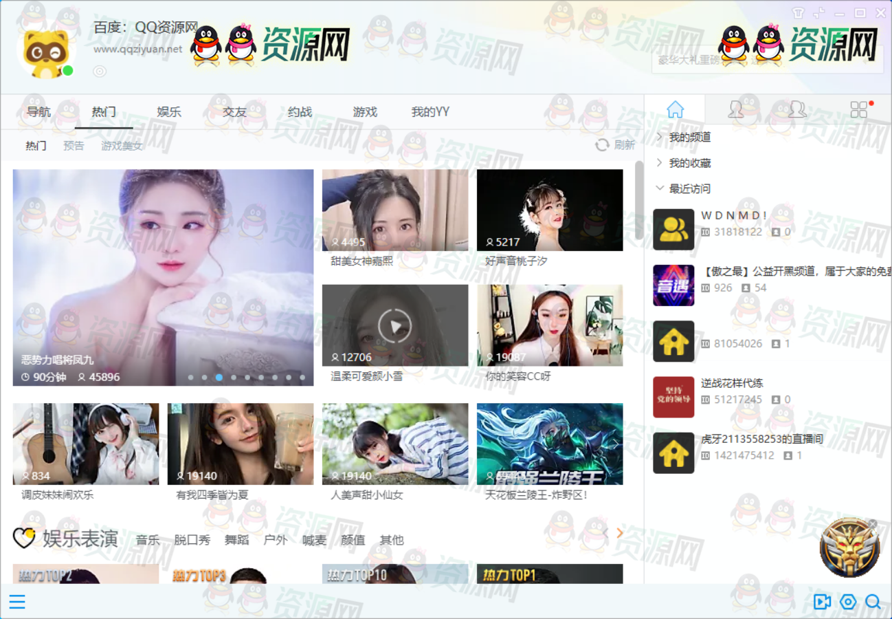This screenshot has height=619, width=892.
Task: Click the 刷新 refresh icon
Action: pos(602,145)
